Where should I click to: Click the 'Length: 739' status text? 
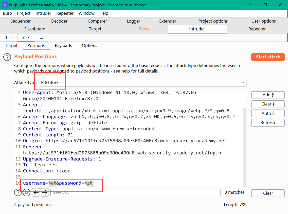click(x=235, y=205)
